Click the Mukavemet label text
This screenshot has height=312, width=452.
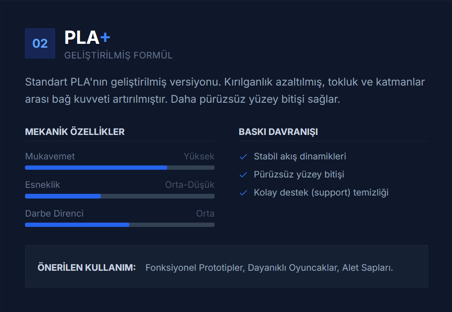[50, 156]
